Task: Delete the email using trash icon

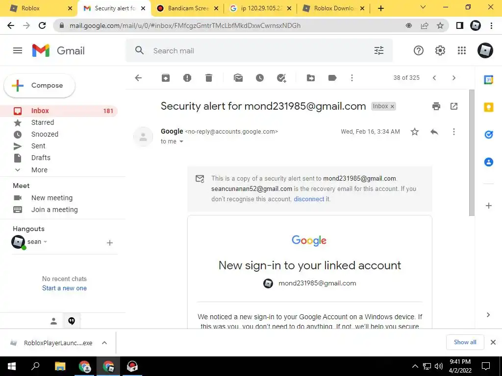Action: (209, 78)
